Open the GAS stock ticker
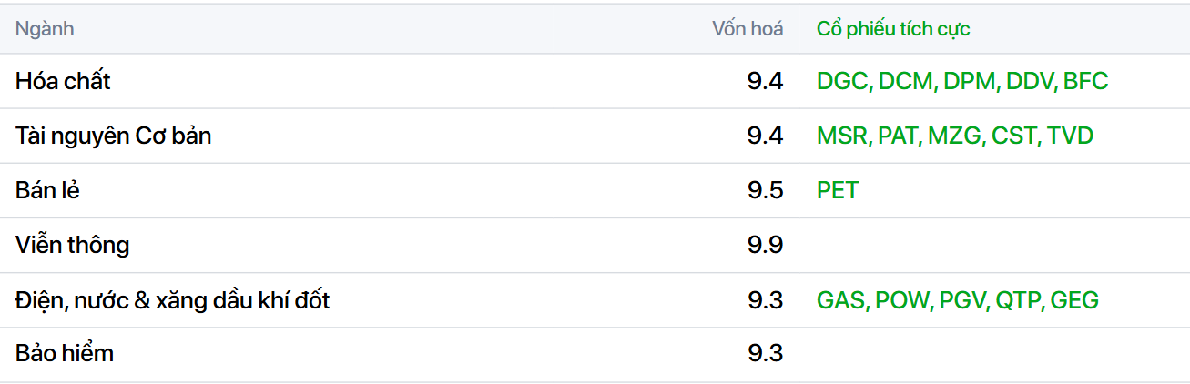Screen dimensions: 1190x384 pyautogui.click(x=841, y=299)
